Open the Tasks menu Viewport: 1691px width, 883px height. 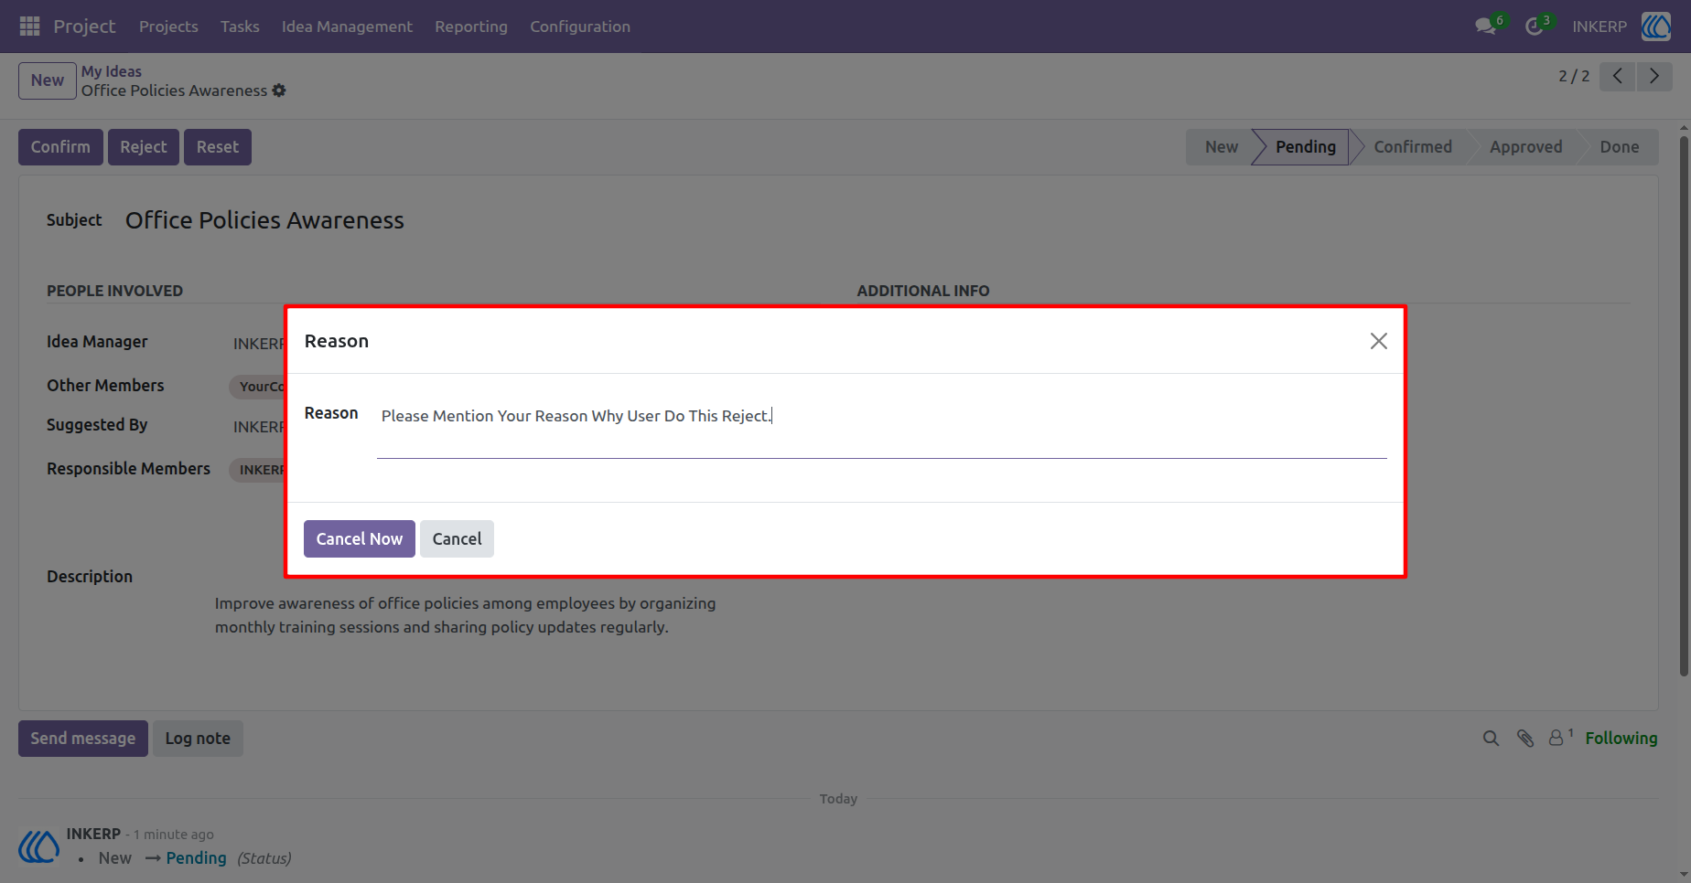coord(240,27)
